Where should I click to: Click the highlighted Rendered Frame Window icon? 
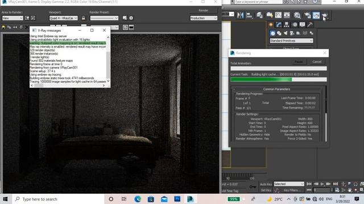[x=316, y=15]
